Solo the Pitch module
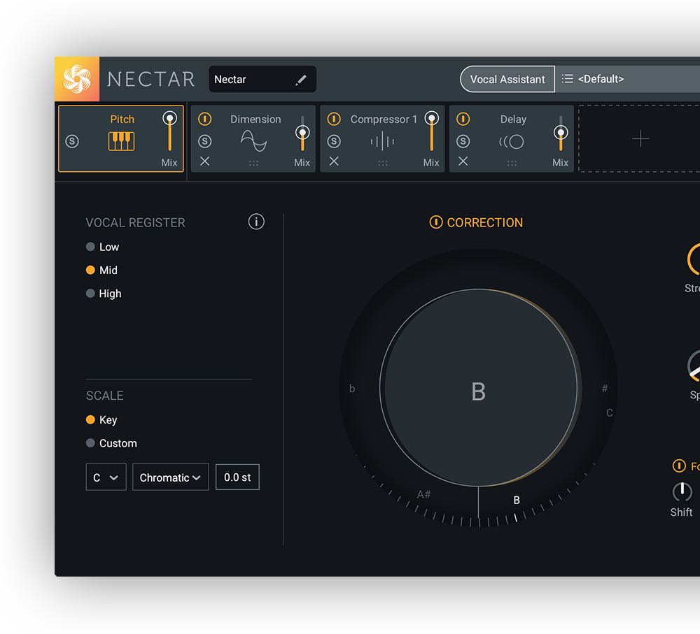700x634 pixels. [x=72, y=141]
